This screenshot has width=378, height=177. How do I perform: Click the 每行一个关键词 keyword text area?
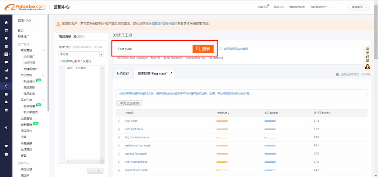[83, 112]
